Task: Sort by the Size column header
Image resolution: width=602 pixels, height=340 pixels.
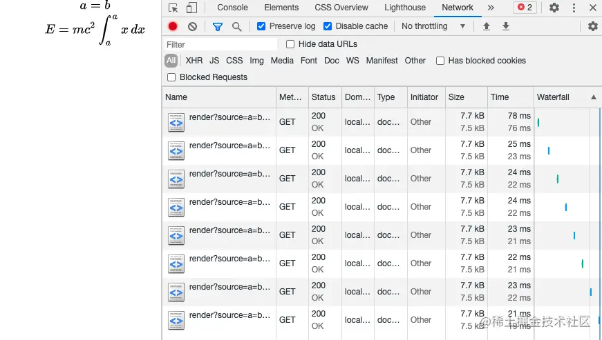Action: [x=467, y=97]
